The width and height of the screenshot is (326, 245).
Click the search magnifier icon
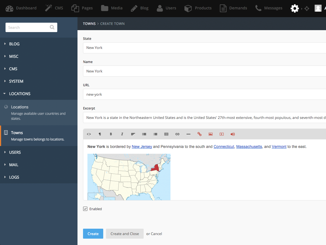(x=52, y=27)
